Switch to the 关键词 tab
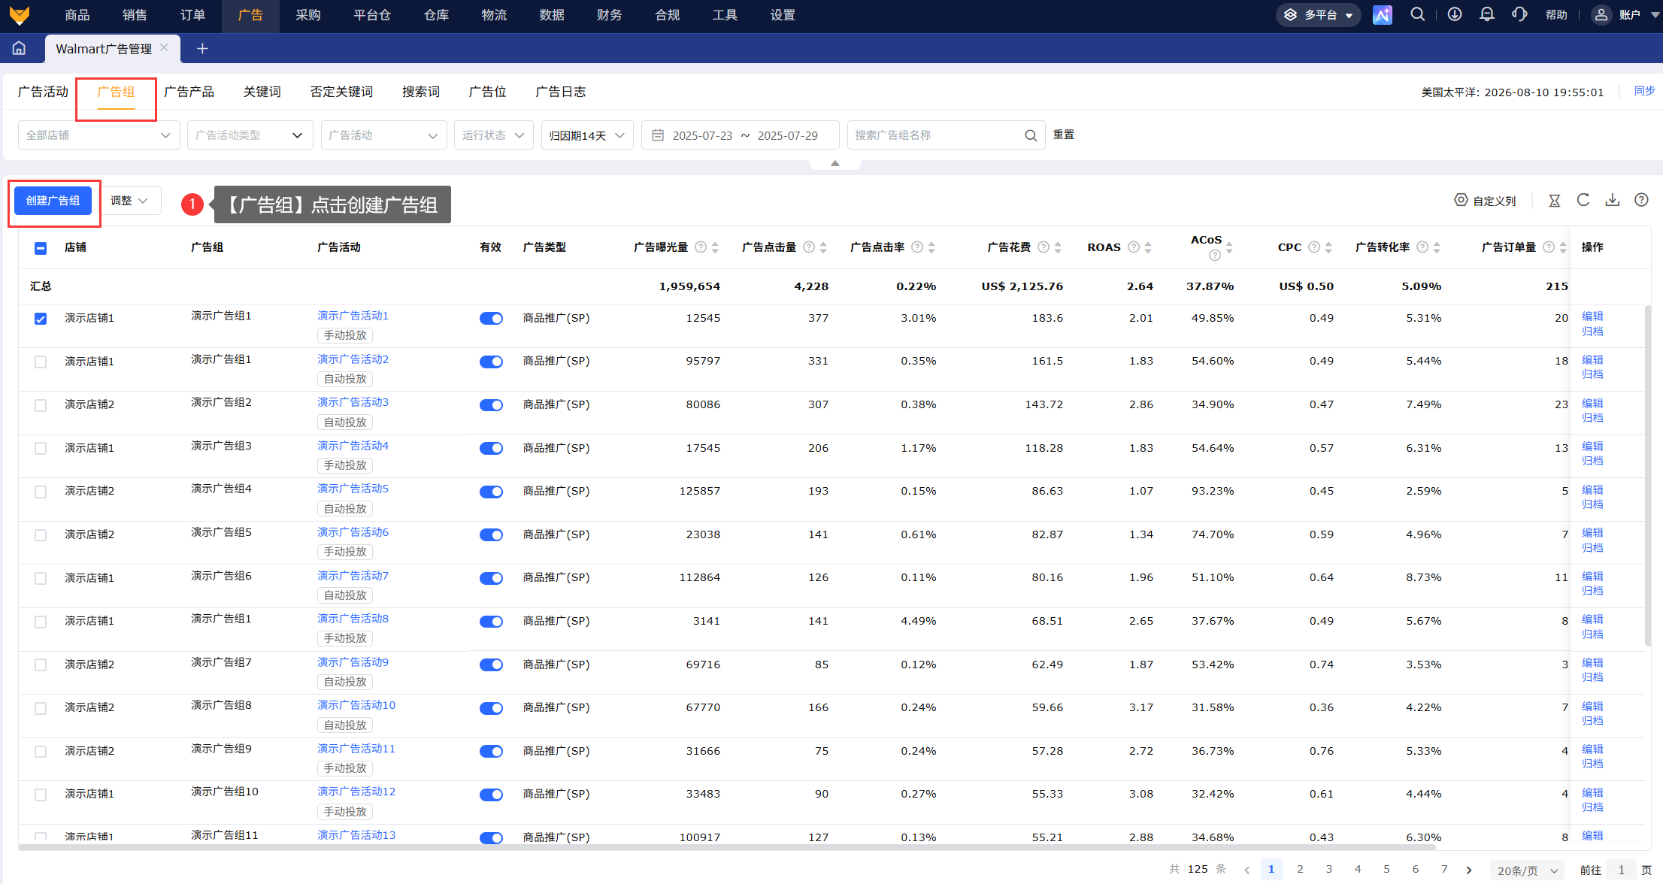Viewport: 1663px width, 884px height. tap(262, 92)
